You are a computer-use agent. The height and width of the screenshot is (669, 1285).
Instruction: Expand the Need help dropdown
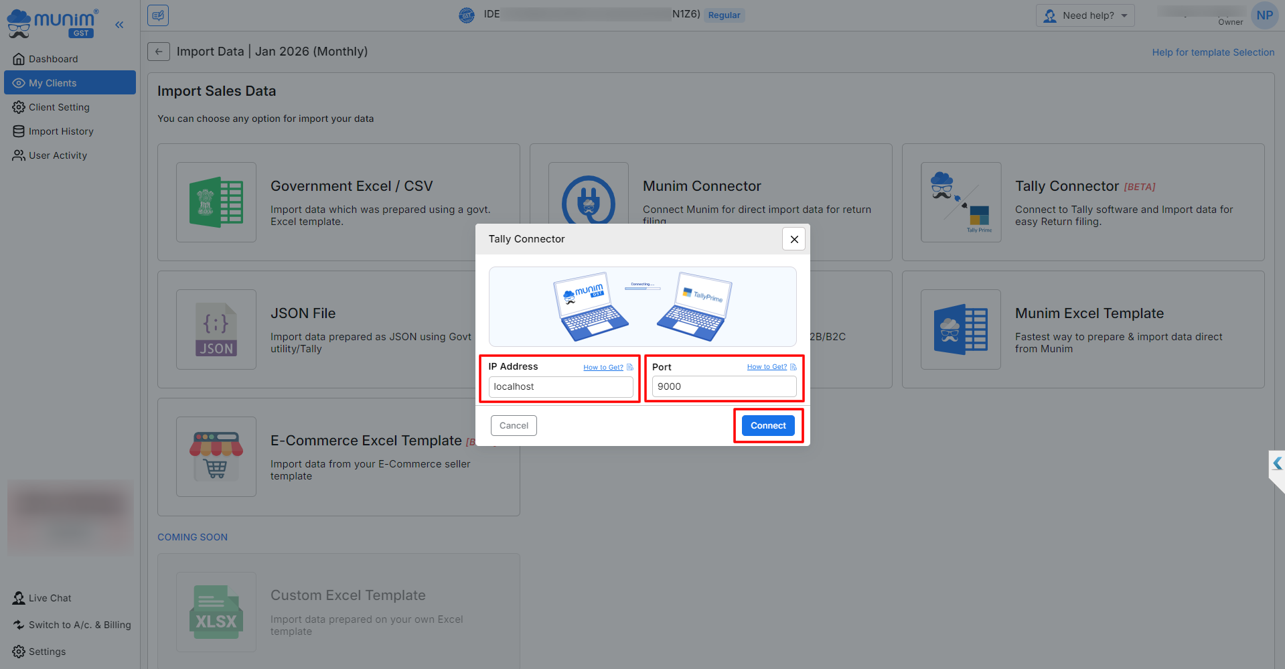click(x=1085, y=15)
